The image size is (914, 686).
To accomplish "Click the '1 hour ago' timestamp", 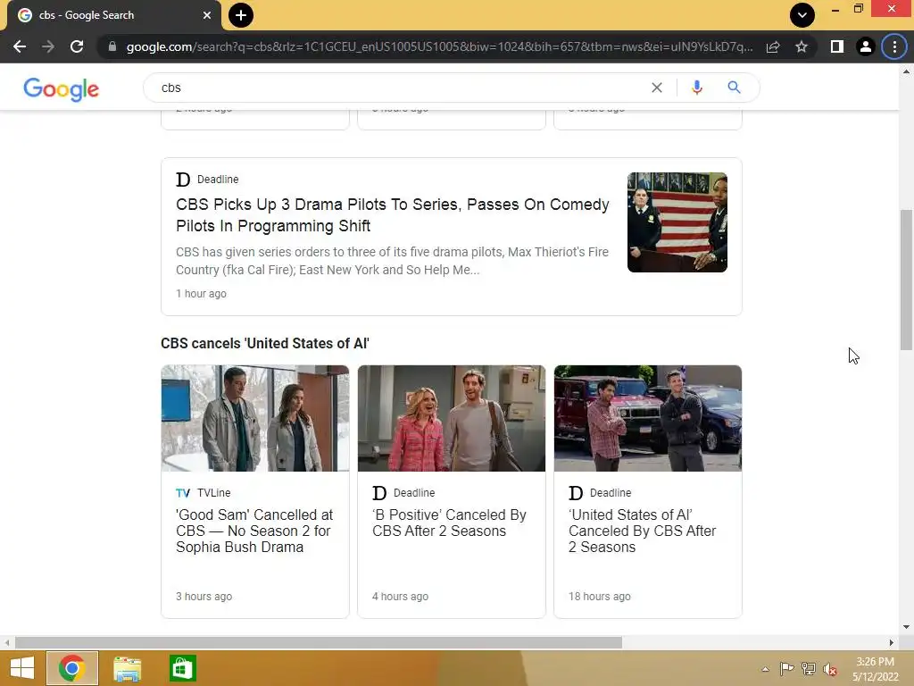I will [201, 293].
